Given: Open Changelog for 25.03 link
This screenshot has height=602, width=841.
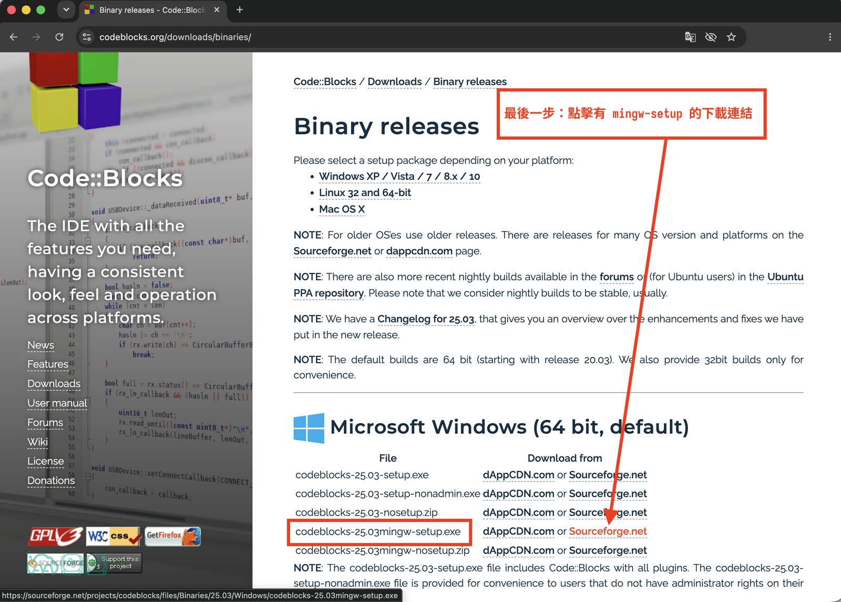Looking at the screenshot, I should [426, 319].
